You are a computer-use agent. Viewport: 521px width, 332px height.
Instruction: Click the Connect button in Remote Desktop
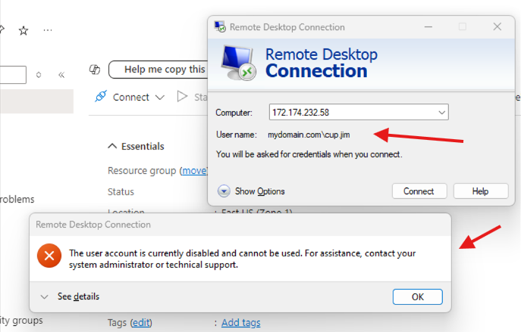419,191
